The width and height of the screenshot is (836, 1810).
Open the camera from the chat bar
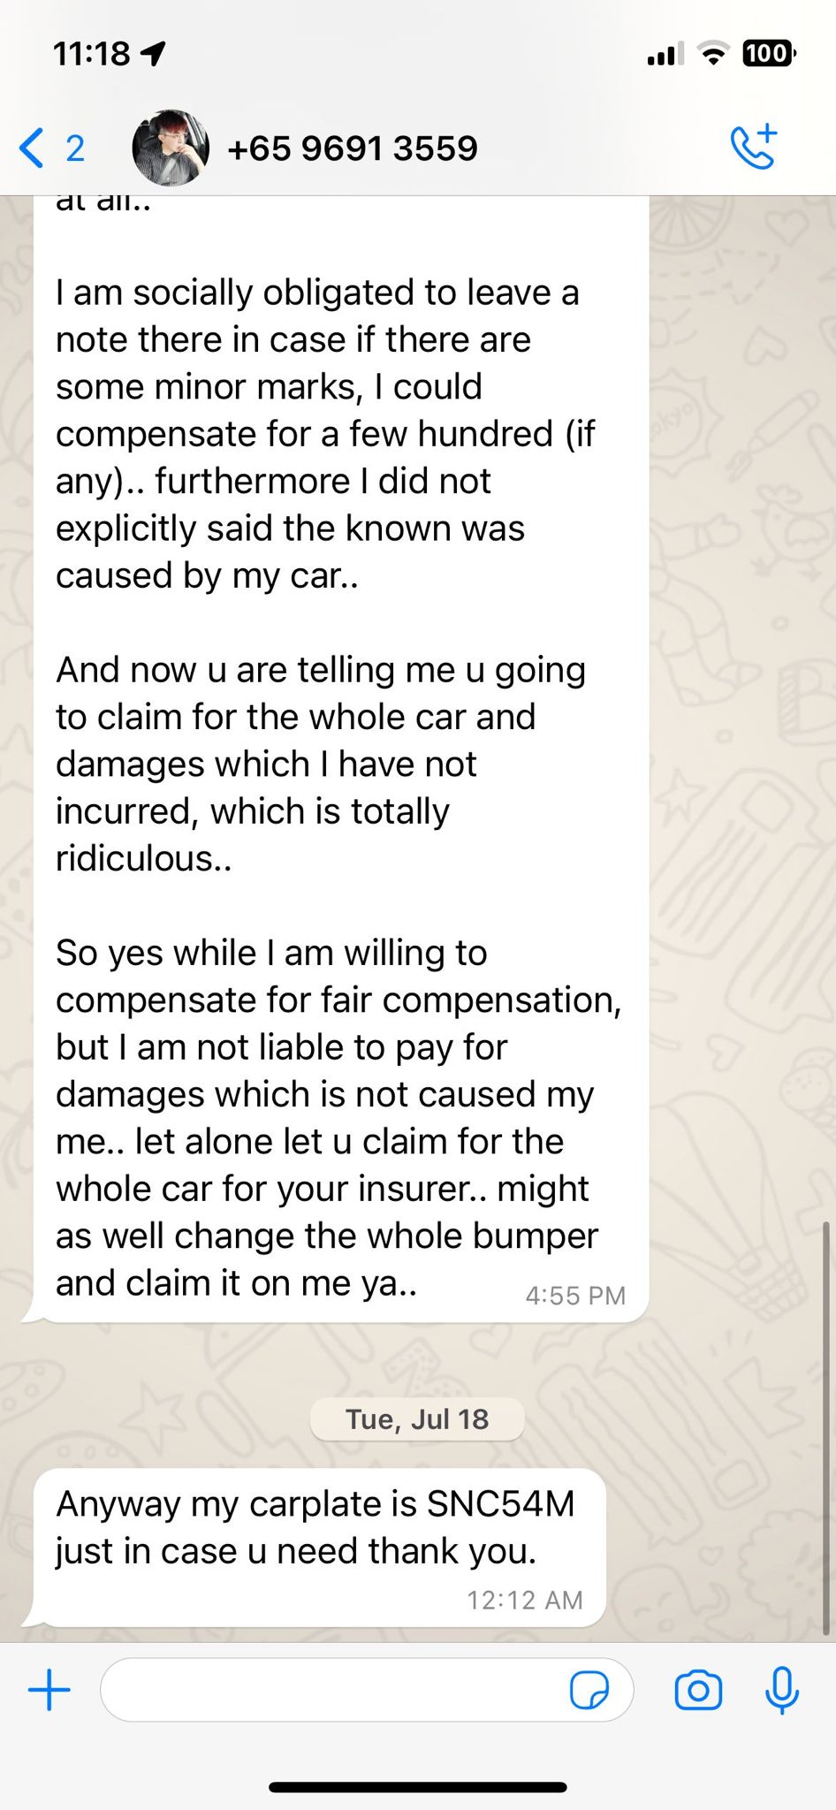pyautogui.click(x=698, y=1691)
